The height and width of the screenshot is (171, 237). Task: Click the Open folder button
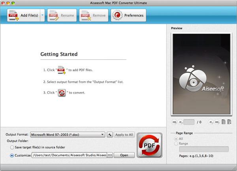tap(124, 155)
